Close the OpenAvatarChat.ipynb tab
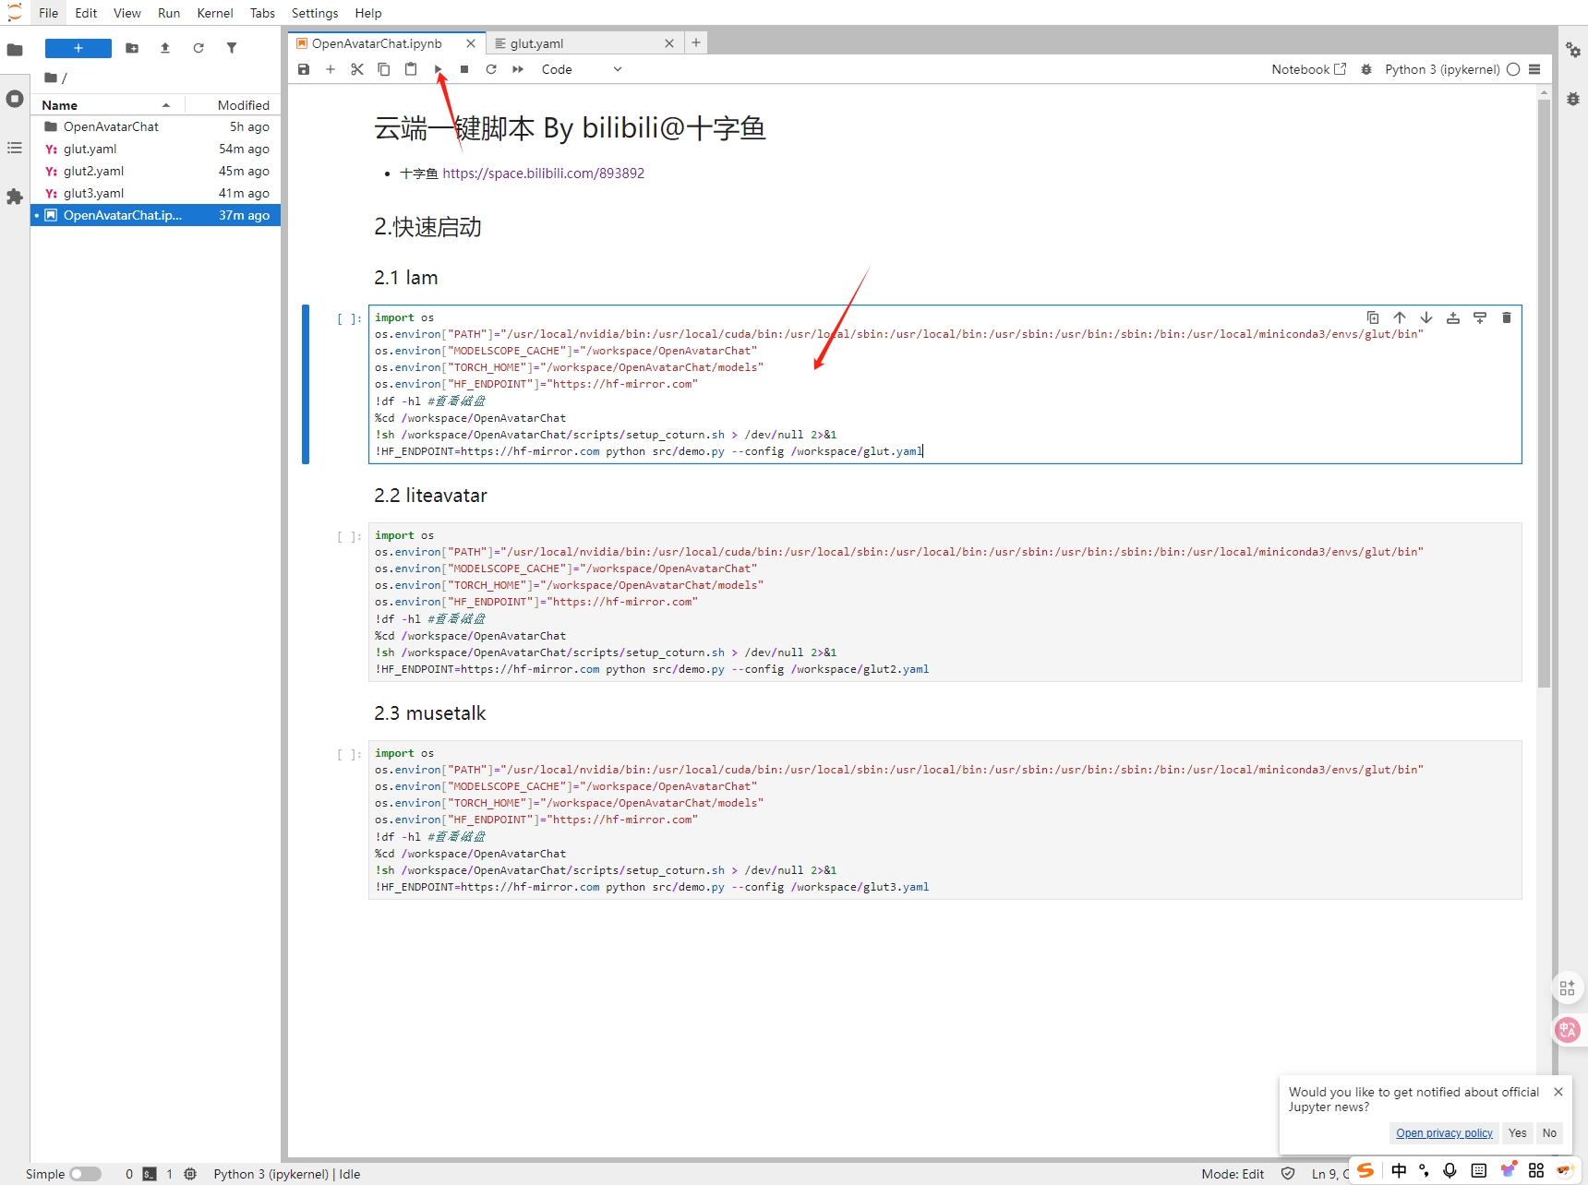This screenshot has height=1185, width=1588. [x=471, y=43]
